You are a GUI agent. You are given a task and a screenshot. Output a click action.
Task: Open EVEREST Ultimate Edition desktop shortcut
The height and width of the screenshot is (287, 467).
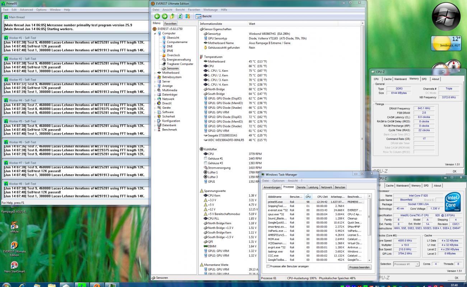[14, 249]
